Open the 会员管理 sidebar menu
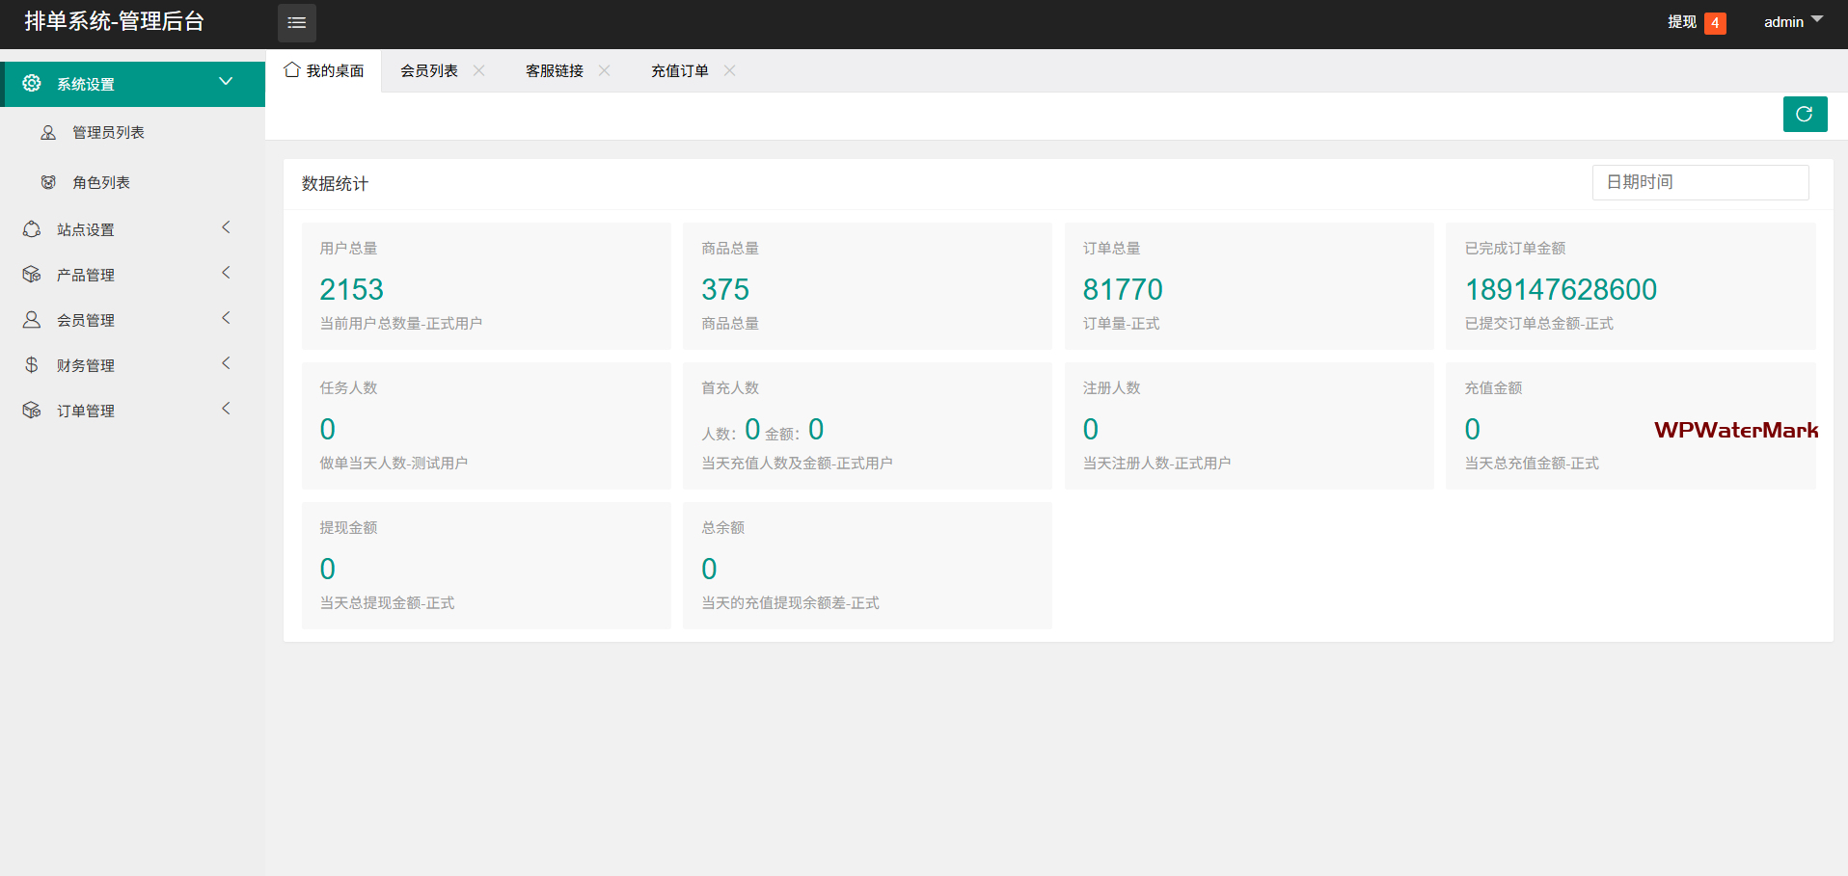This screenshot has width=1848, height=876. click(86, 320)
